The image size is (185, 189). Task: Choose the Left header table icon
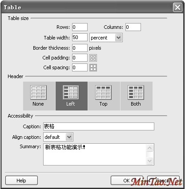point(71,92)
